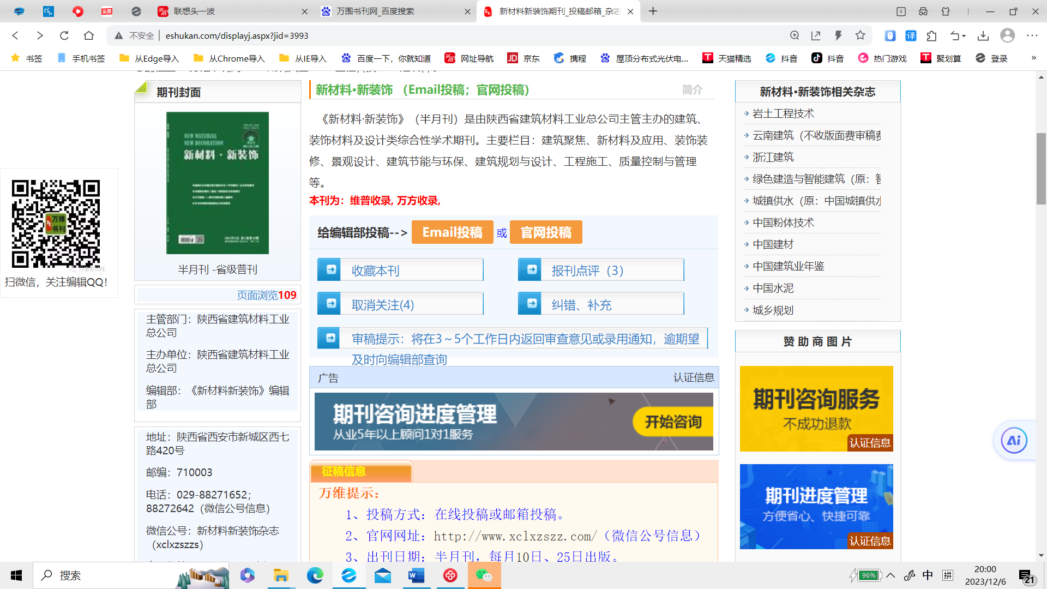Open the 从Edge导入 bookmarks folder
1047x589 pixels.
point(149,58)
